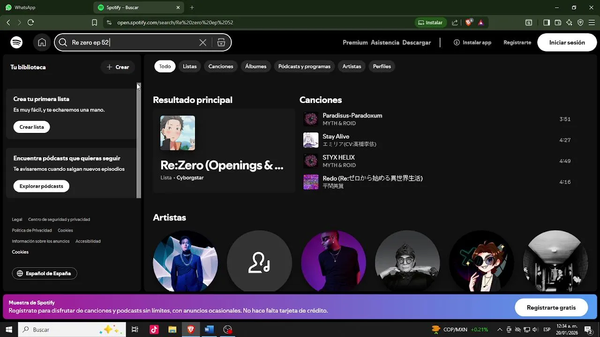Open the Brave wallet icon
Screen dimensions: 600x337
click(x=558, y=22)
